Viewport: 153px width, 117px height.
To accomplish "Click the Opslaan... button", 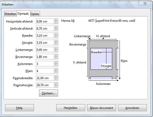I will (x=48, y=93).
